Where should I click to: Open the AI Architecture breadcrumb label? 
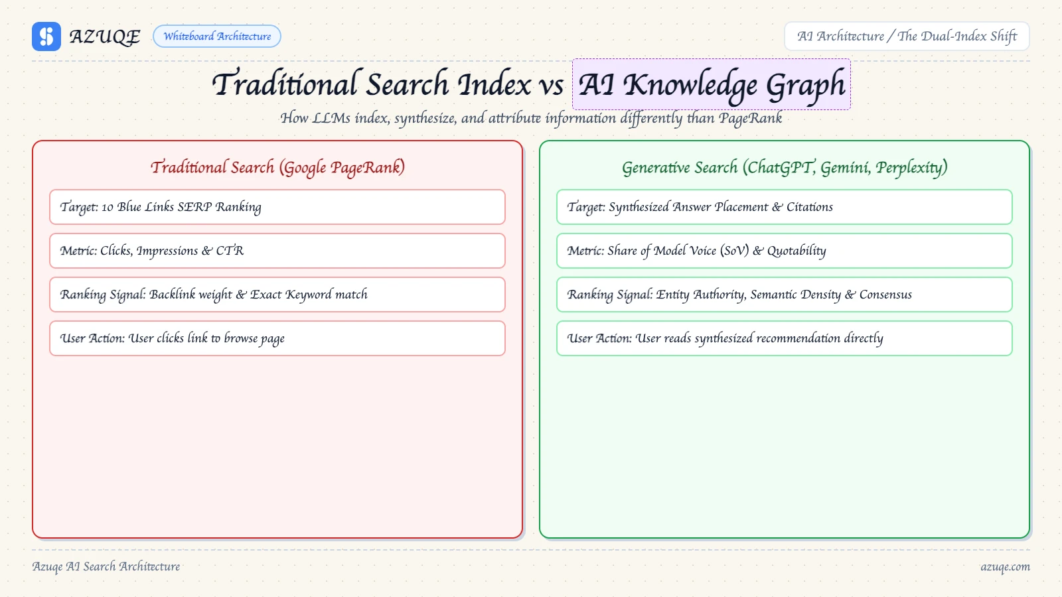907,36
